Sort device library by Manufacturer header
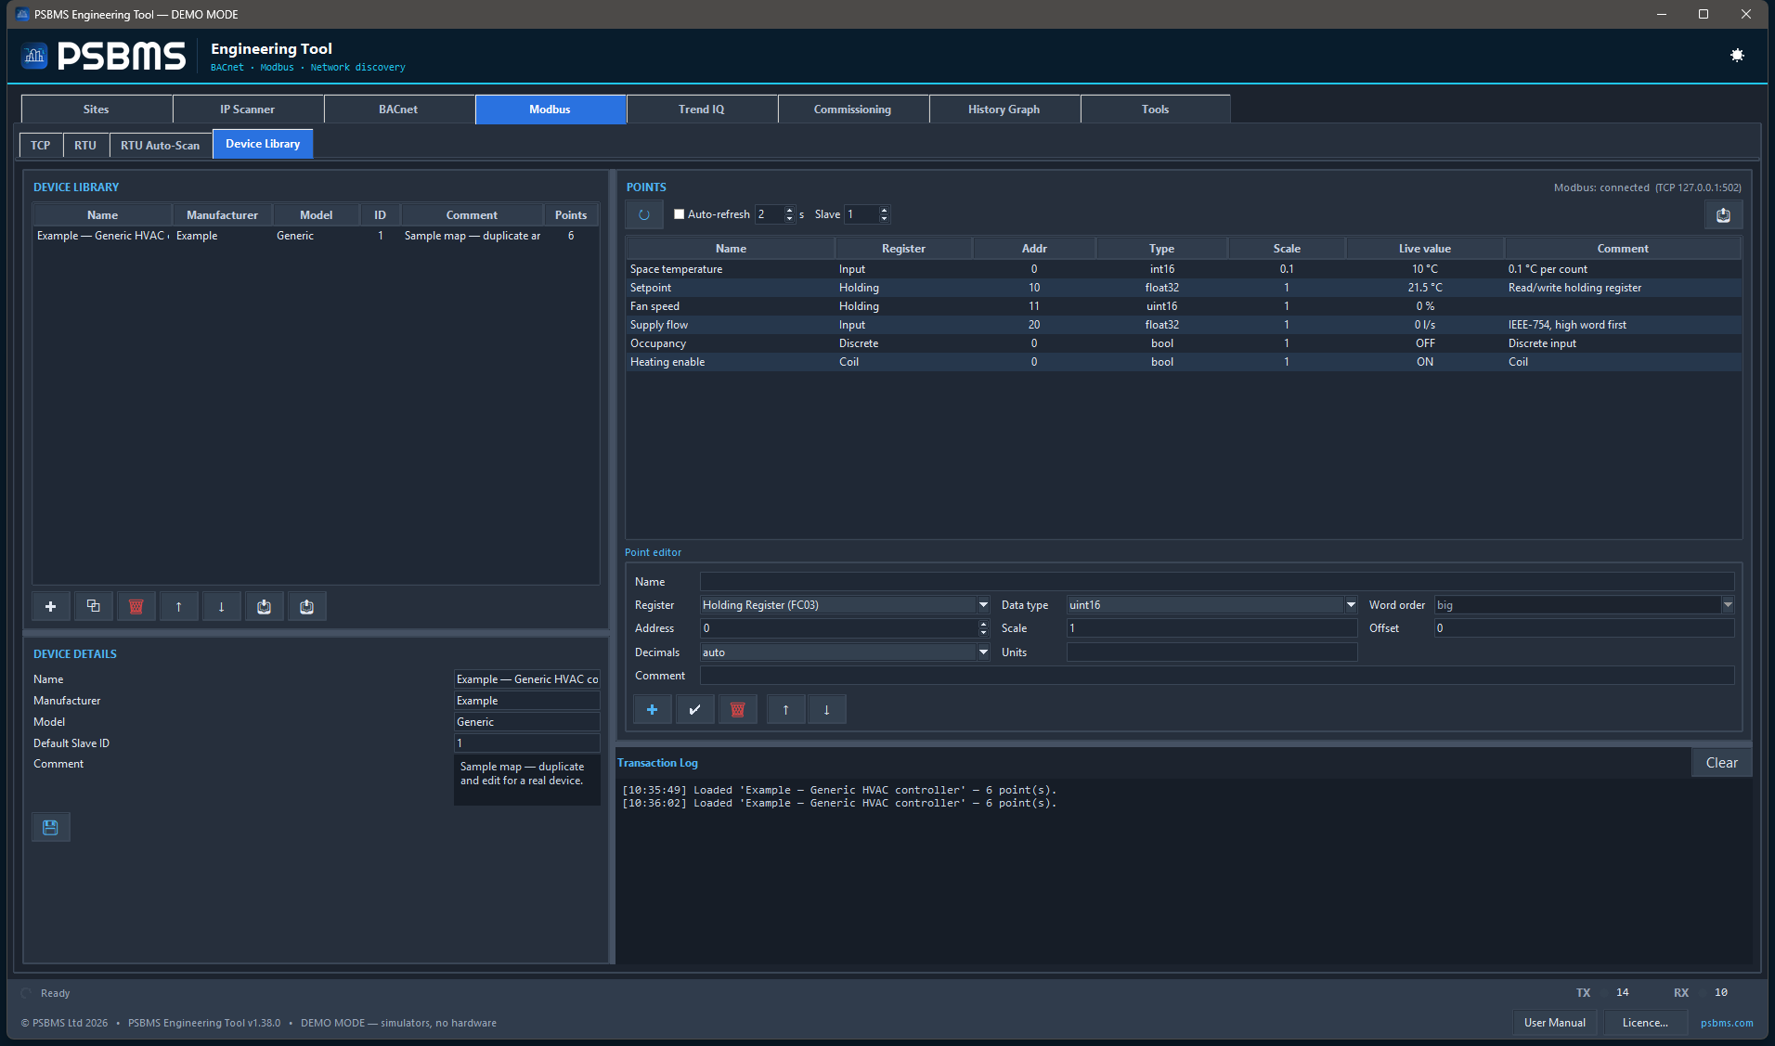This screenshot has width=1775, height=1046. pyautogui.click(x=223, y=215)
